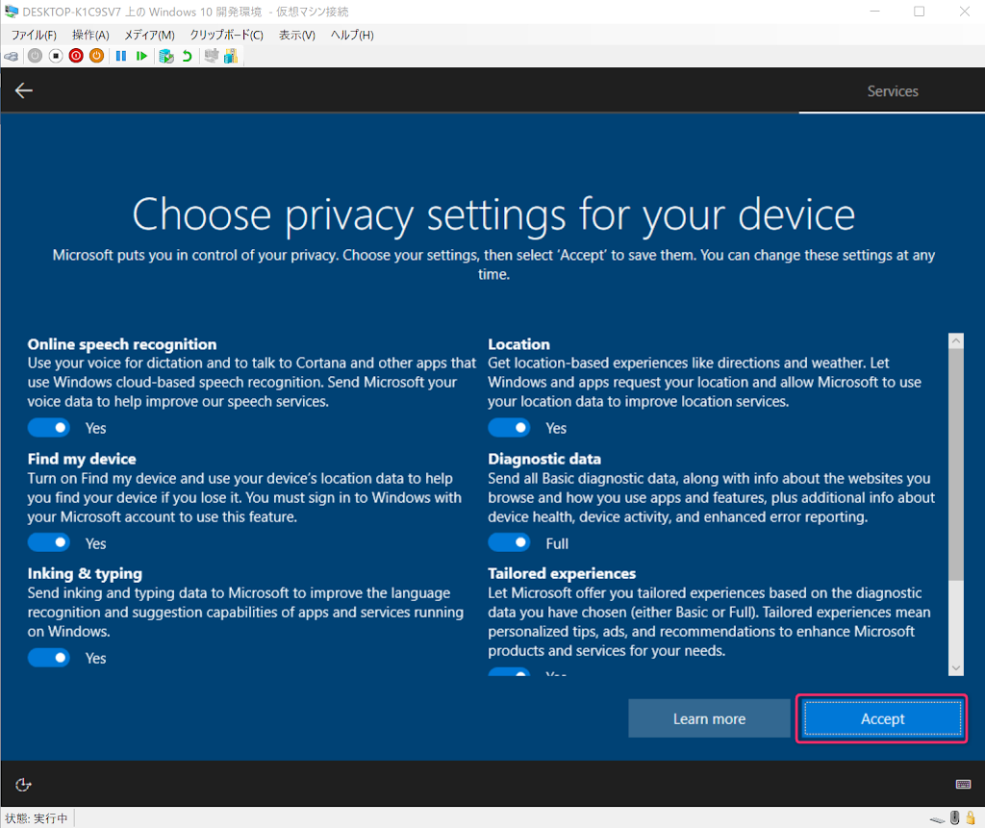Click the privacy settings scrollbar thumb
This screenshot has height=828, width=985.
(x=956, y=464)
